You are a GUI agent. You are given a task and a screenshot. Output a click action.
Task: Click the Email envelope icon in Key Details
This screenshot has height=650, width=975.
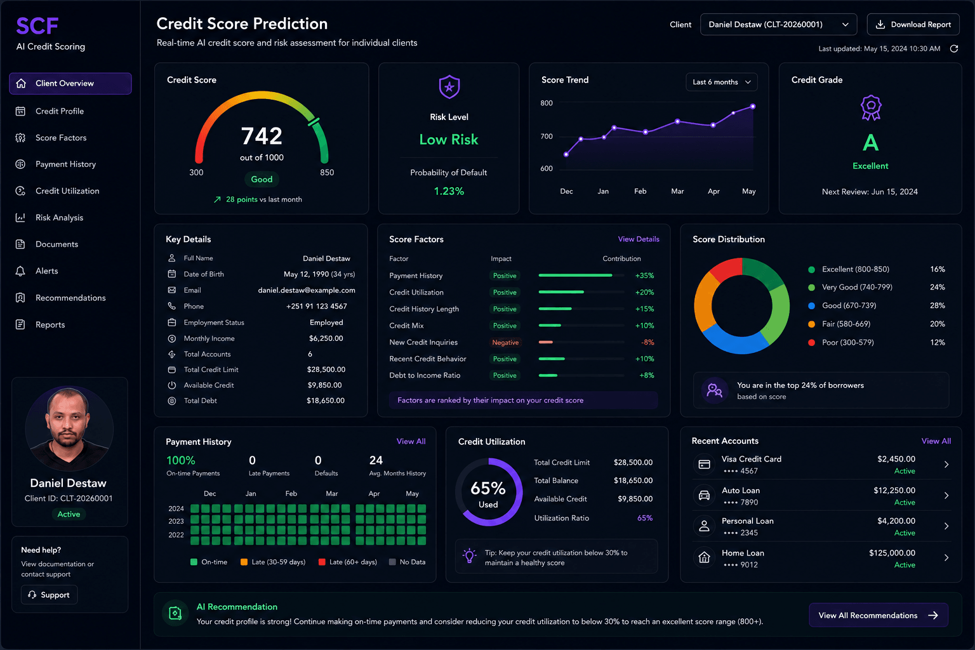click(171, 290)
